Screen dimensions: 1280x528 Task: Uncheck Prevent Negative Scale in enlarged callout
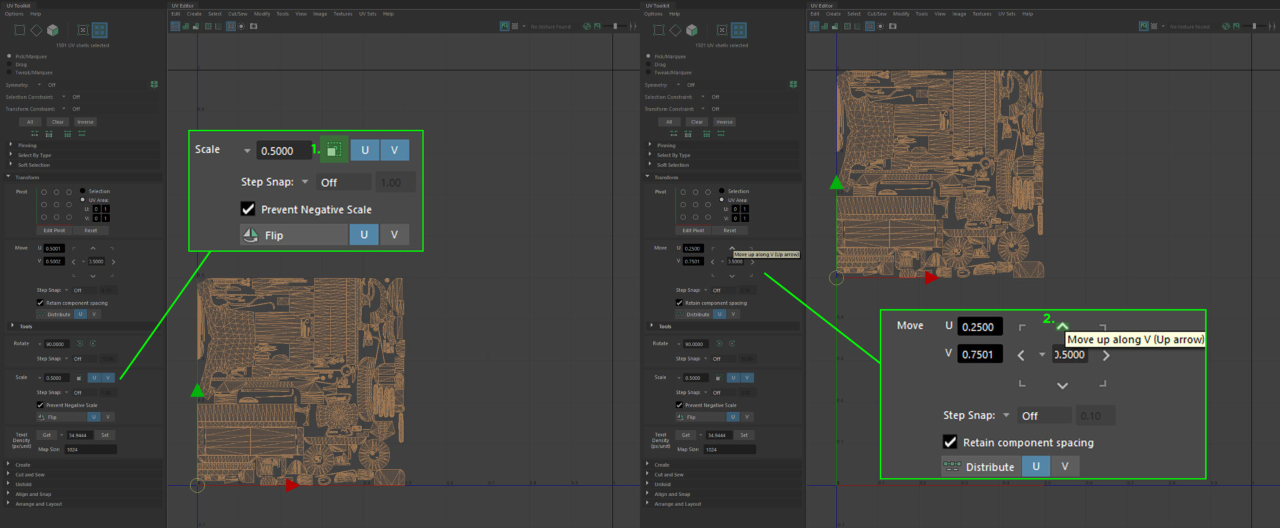(x=248, y=209)
